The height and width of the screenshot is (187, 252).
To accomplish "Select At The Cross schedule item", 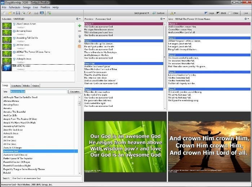I will coord(38,47).
